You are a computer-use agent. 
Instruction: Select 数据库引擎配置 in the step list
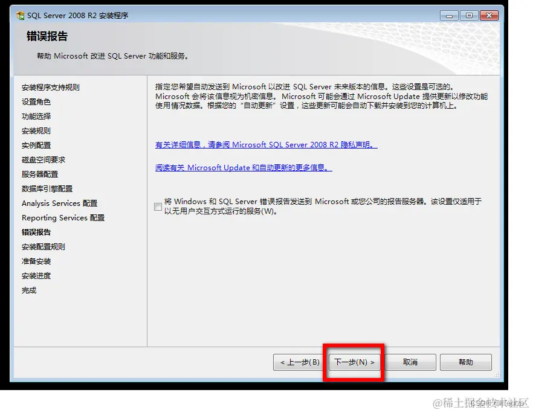pos(47,189)
